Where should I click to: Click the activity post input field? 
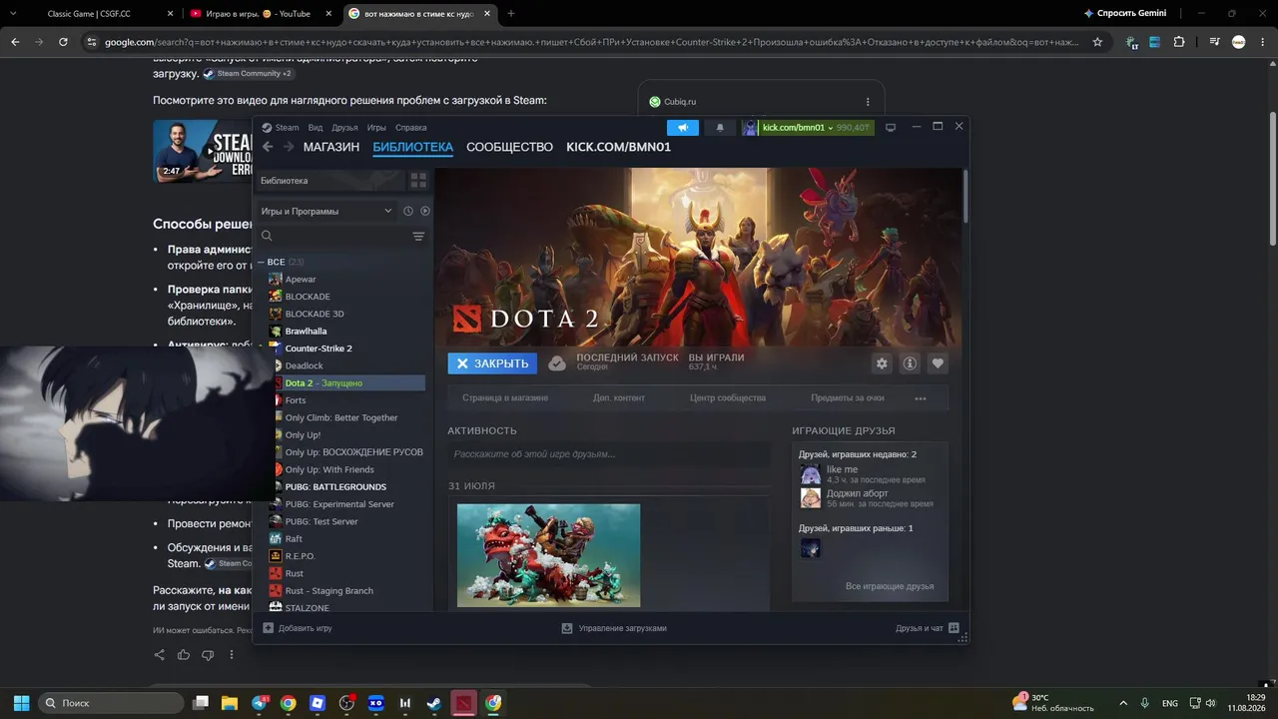(x=609, y=454)
